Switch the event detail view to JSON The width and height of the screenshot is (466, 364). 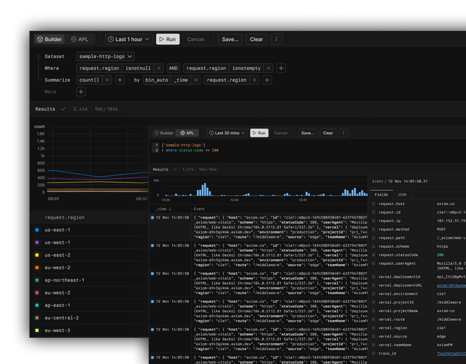point(401,194)
